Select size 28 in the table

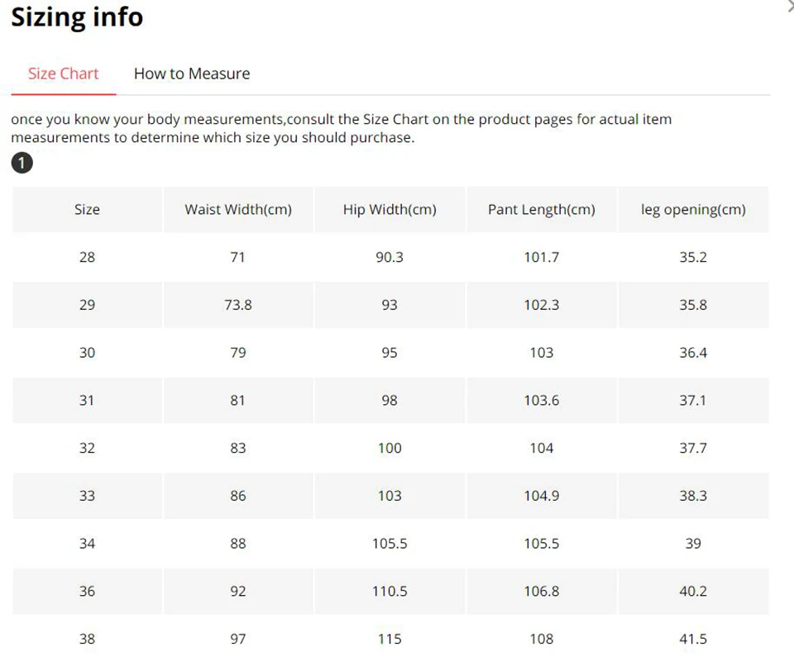coord(87,257)
